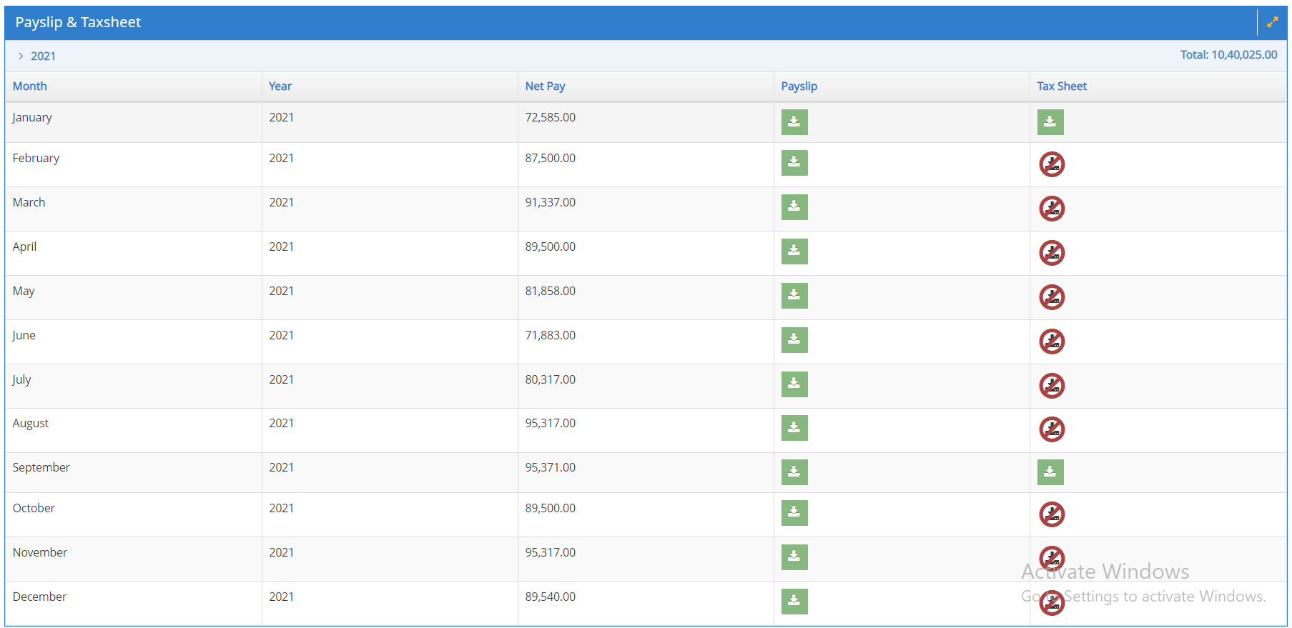1292x628 pixels.
Task: Download the May payslip
Action: pos(794,296)
